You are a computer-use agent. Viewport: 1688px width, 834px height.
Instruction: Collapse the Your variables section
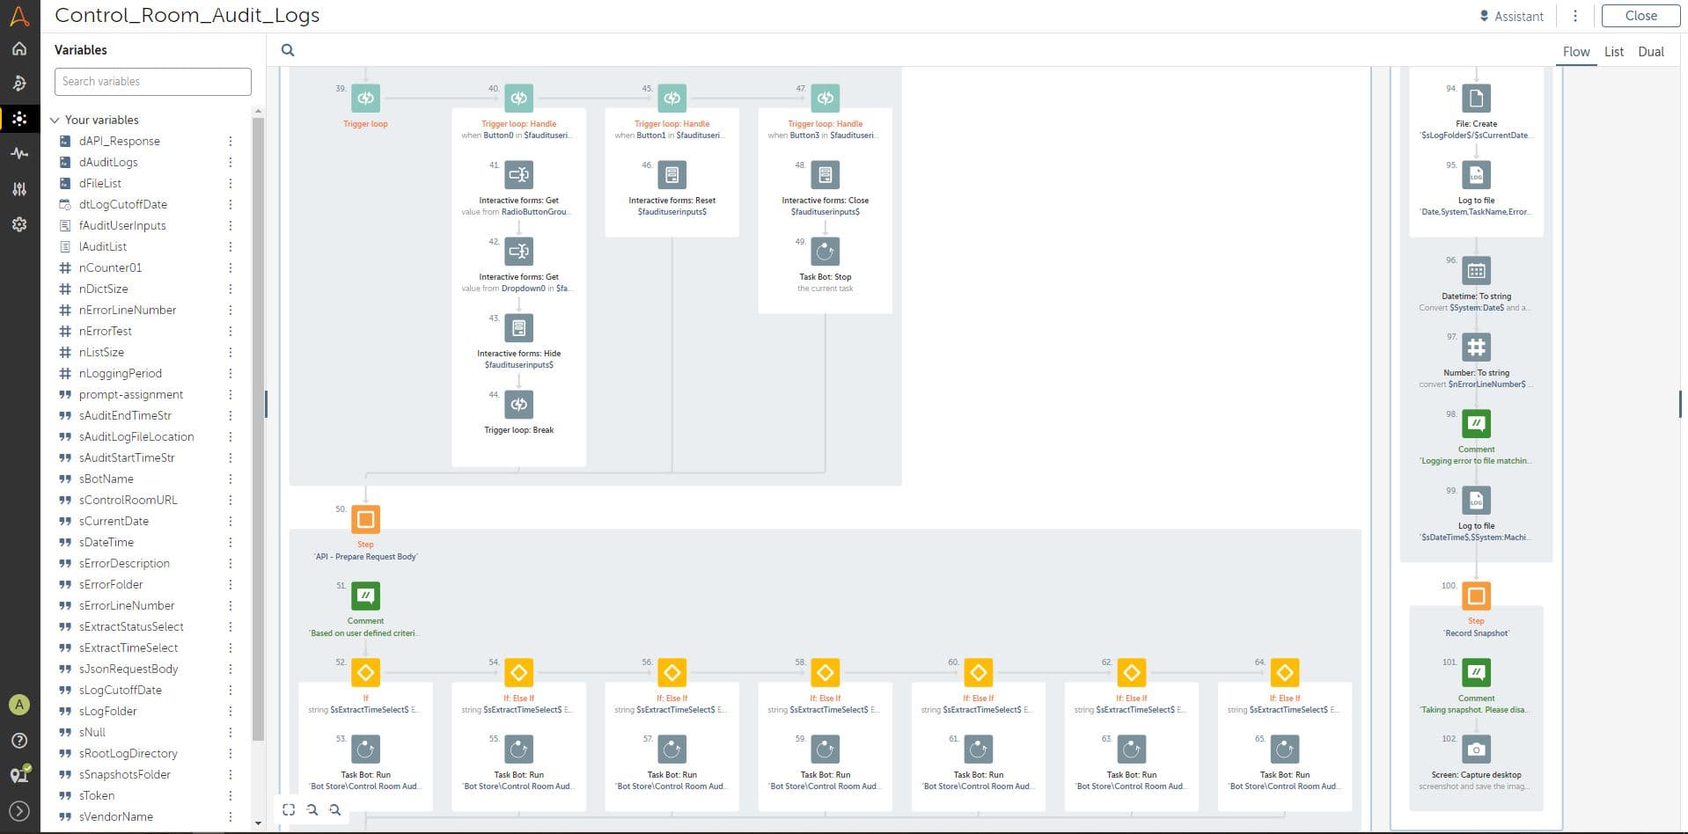pos(55,120)
